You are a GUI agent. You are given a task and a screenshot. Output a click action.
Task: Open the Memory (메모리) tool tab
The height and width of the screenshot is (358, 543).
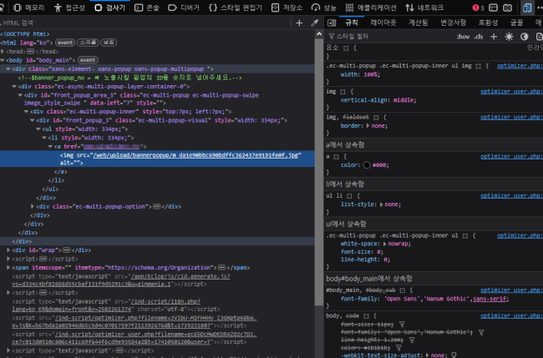point(28,8)
